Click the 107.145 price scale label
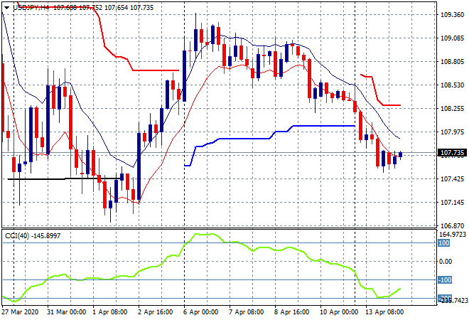Screen dimensions: 469x320 pyautogui.click(x=452, y=203)
